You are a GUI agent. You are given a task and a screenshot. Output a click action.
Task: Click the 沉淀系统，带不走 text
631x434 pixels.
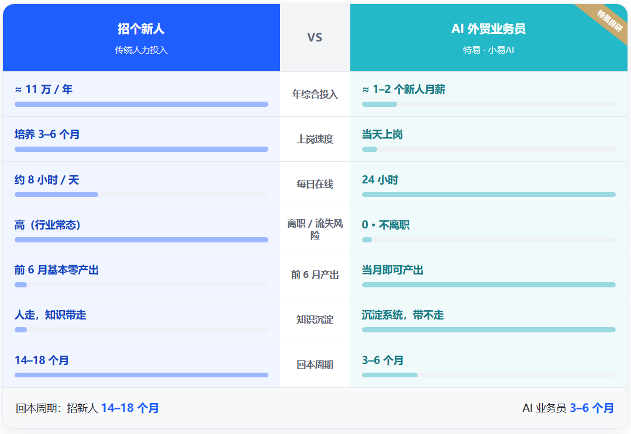(x=402, y=315)
